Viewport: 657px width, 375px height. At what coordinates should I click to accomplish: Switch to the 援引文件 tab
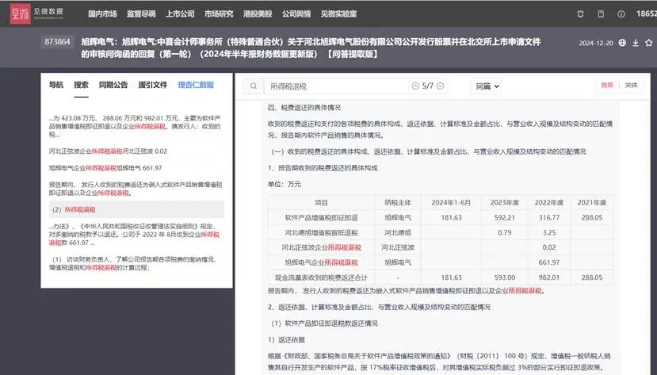[x=153, y=85]
